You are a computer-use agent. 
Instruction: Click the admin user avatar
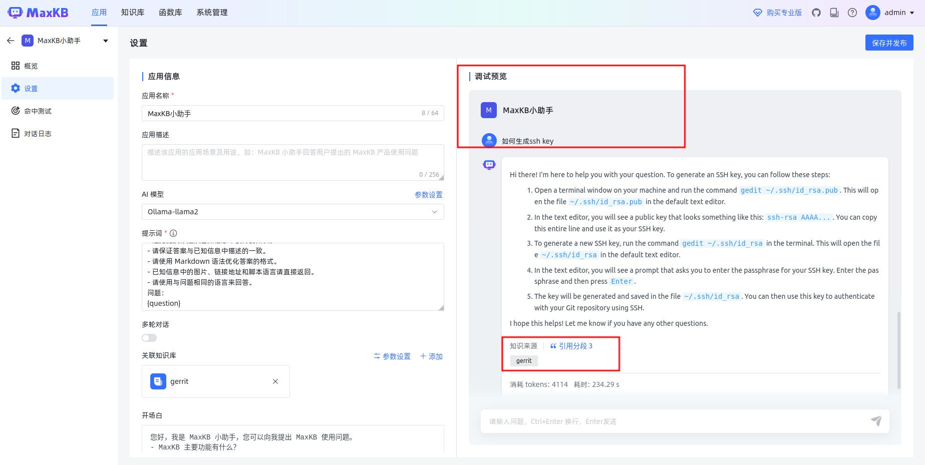[873, 13]
